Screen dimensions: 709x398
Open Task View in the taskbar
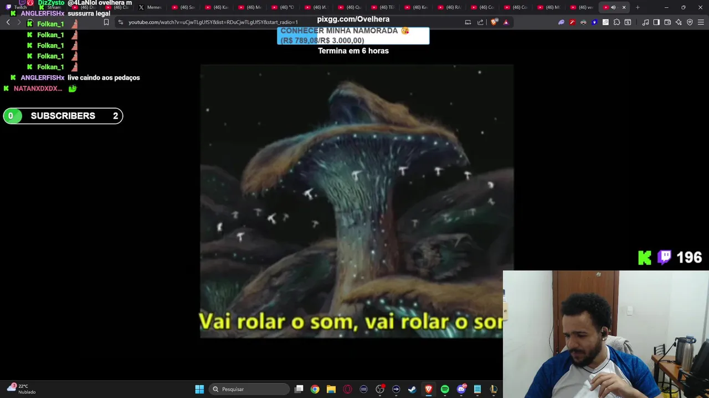point(299,389)
